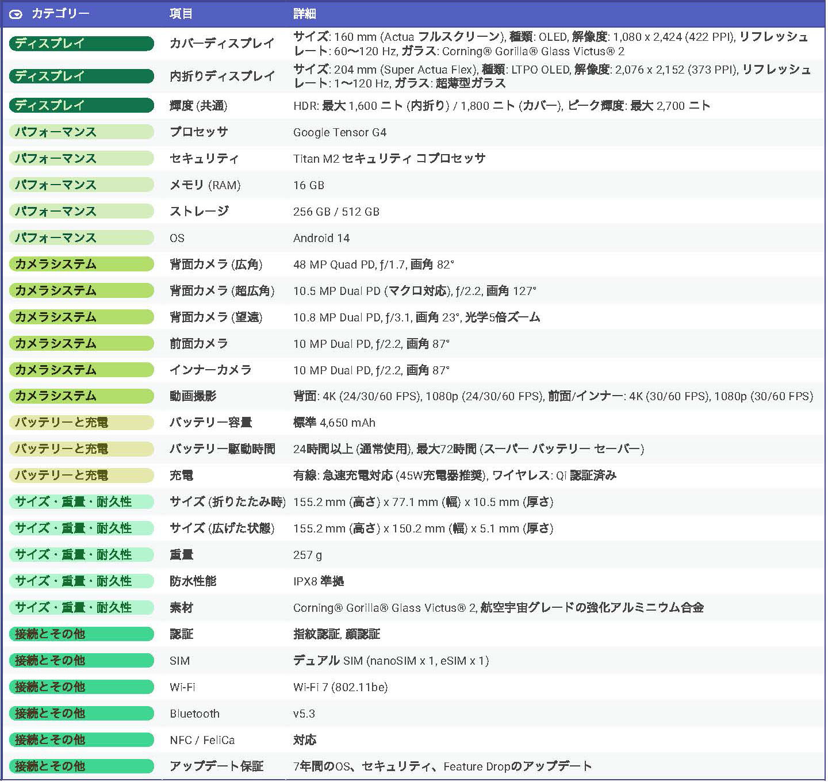
Task: Select the 前面カメラ item cell
Action: pos(199,344)
